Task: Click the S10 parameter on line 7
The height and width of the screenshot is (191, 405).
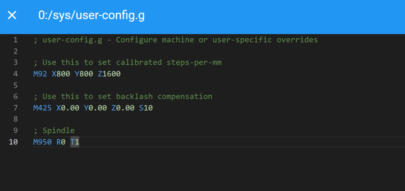Action: (146, 108)
